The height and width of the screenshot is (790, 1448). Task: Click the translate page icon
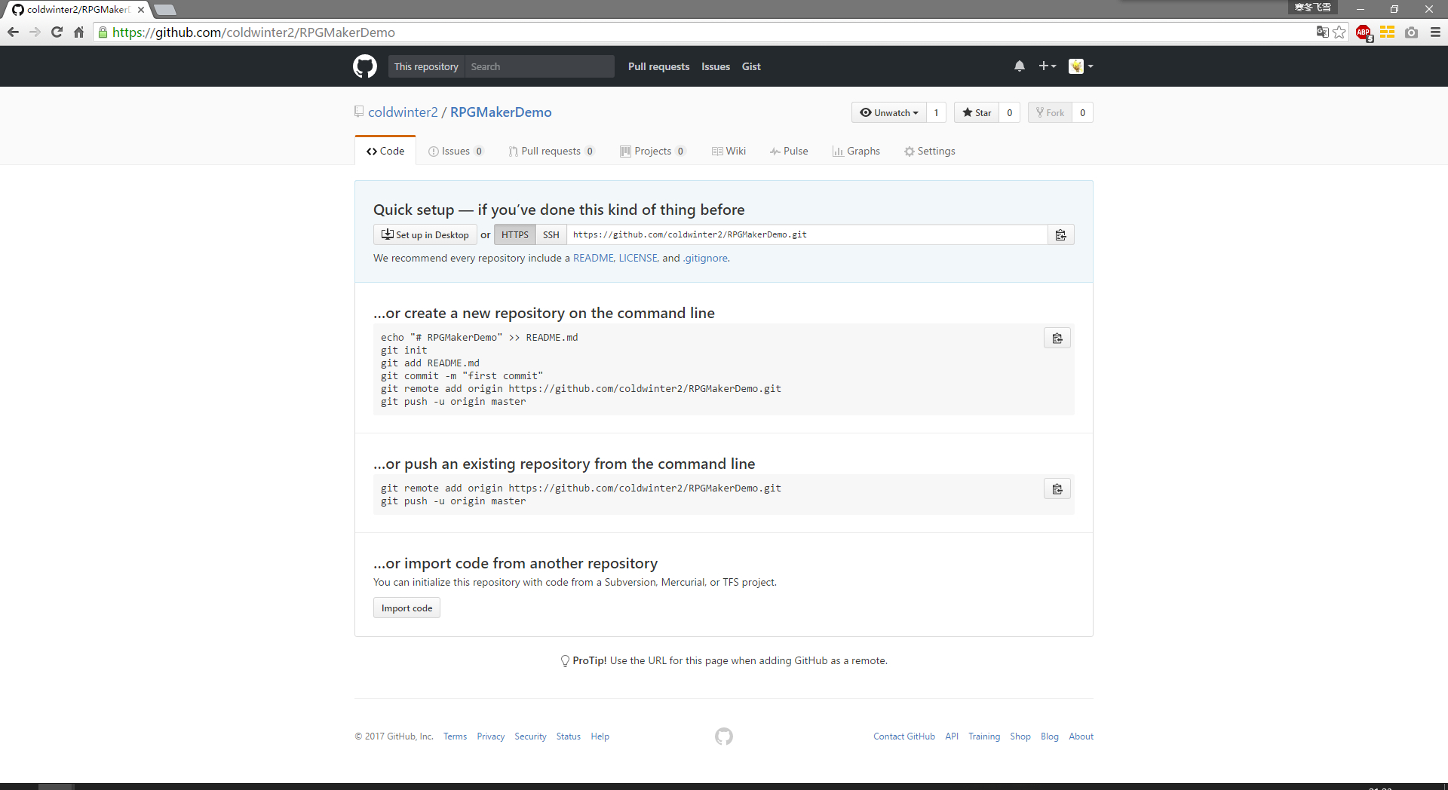[1322, 32]
